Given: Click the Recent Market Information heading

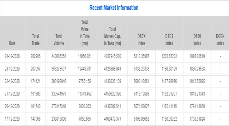Looking at the screenshot, I should click(114, 8).
